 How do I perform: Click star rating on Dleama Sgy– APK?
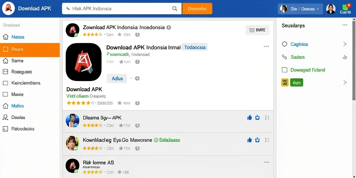tap(93, 125)
